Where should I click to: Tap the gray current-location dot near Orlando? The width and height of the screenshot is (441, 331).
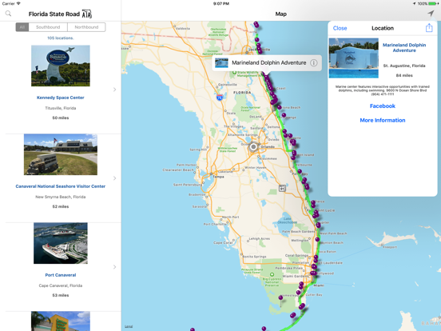pyautogui.click(x=253, y=146)
